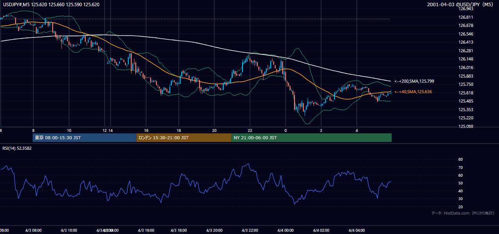Click price axis value 126.811

tap(466, 17)
